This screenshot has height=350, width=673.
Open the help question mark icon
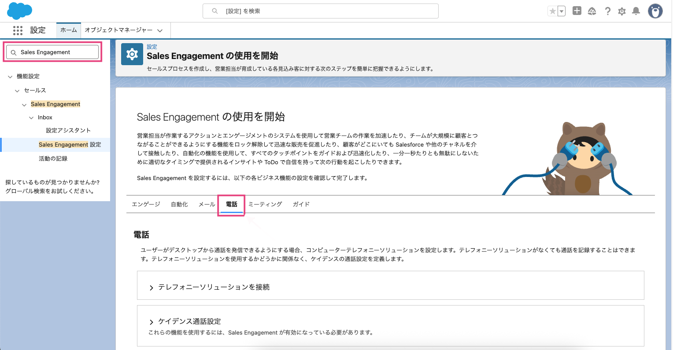coord(607,11)
